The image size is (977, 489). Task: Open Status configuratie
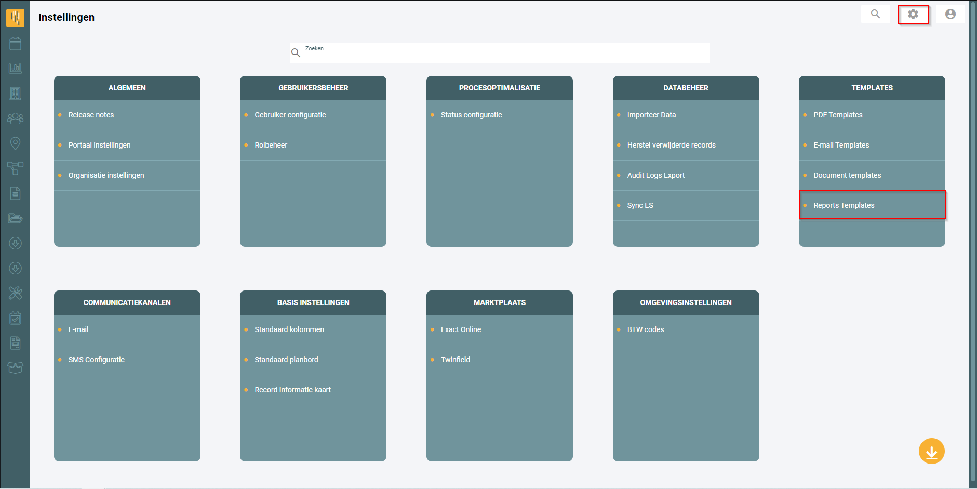pos(500,115)
